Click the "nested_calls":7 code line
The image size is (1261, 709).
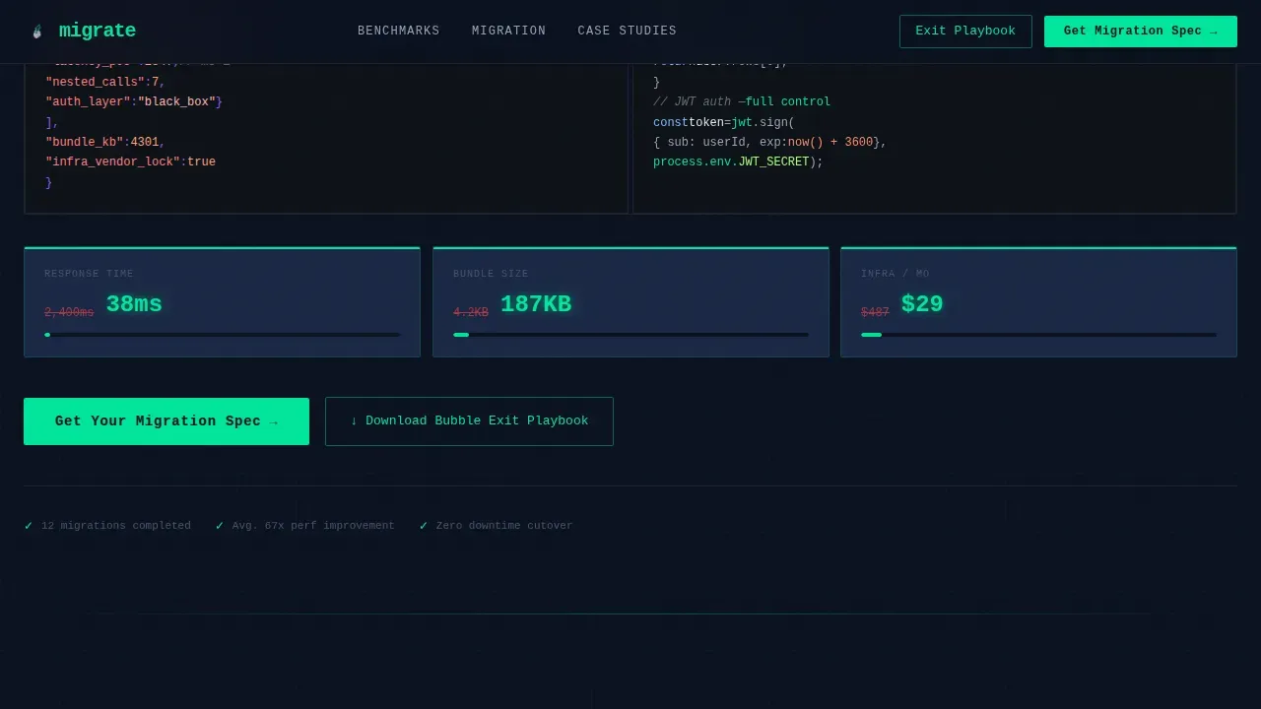pyautogui.click(x=105, y=82)
